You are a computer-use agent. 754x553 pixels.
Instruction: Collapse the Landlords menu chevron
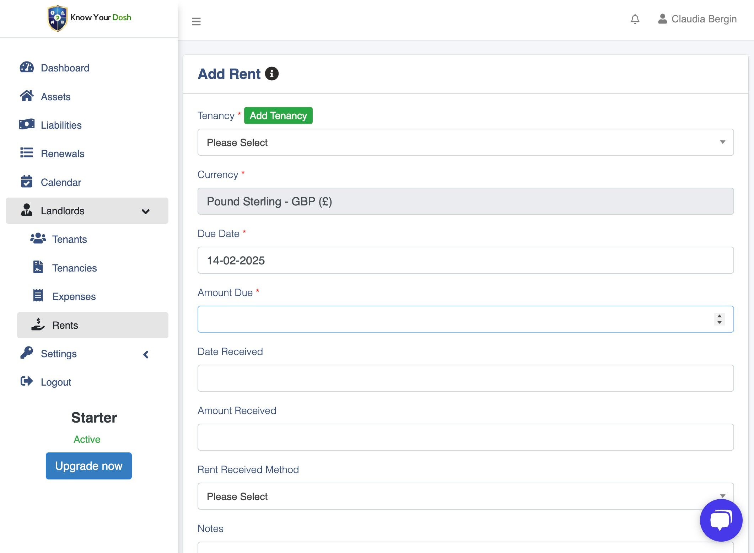coord(145,211)
